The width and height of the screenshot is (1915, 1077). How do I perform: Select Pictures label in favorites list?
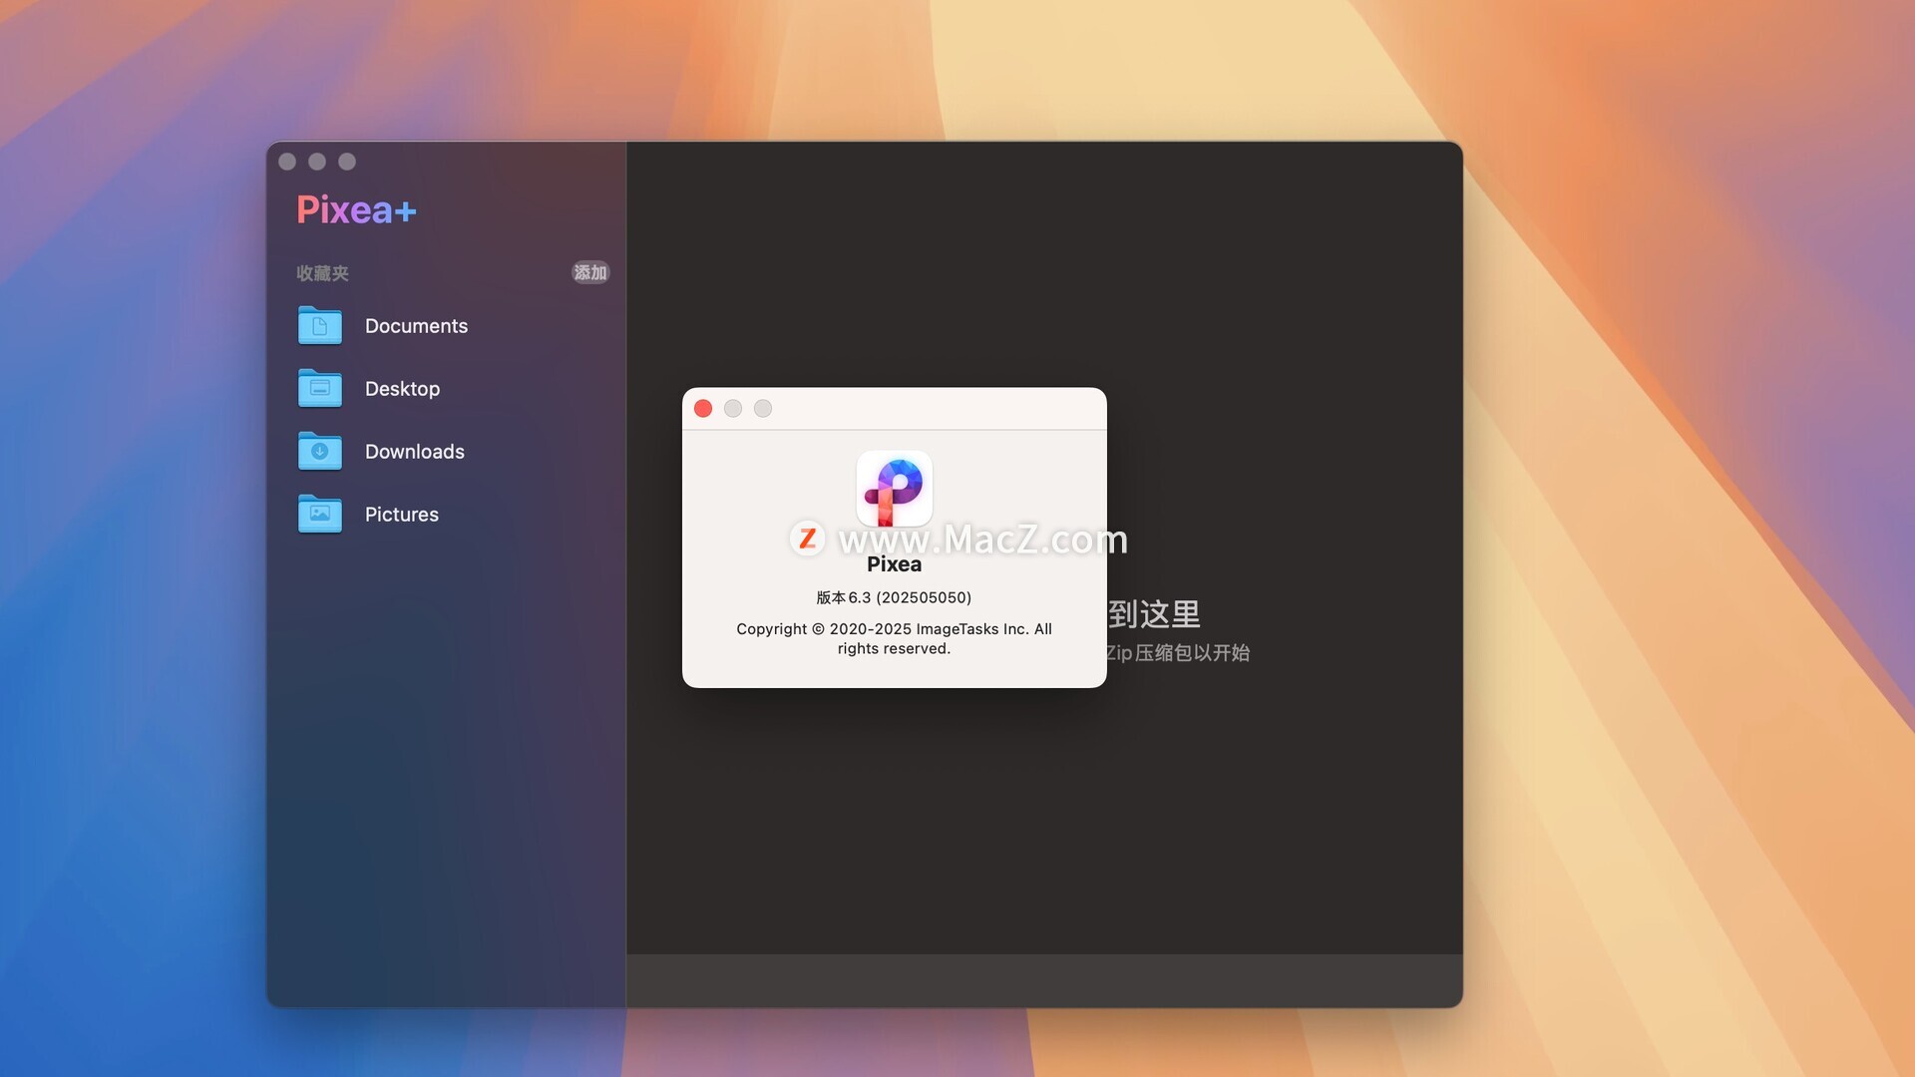click(x=402, y=515)
